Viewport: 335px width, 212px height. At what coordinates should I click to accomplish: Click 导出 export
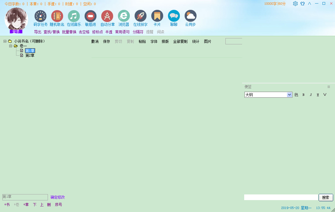[x=38, y=32]
